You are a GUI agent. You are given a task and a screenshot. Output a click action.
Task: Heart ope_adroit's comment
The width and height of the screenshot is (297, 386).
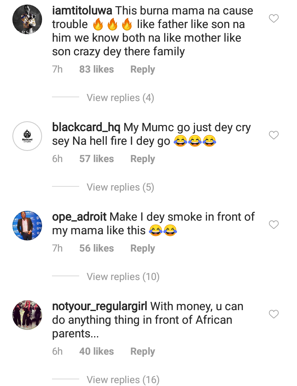click(273, 225)
